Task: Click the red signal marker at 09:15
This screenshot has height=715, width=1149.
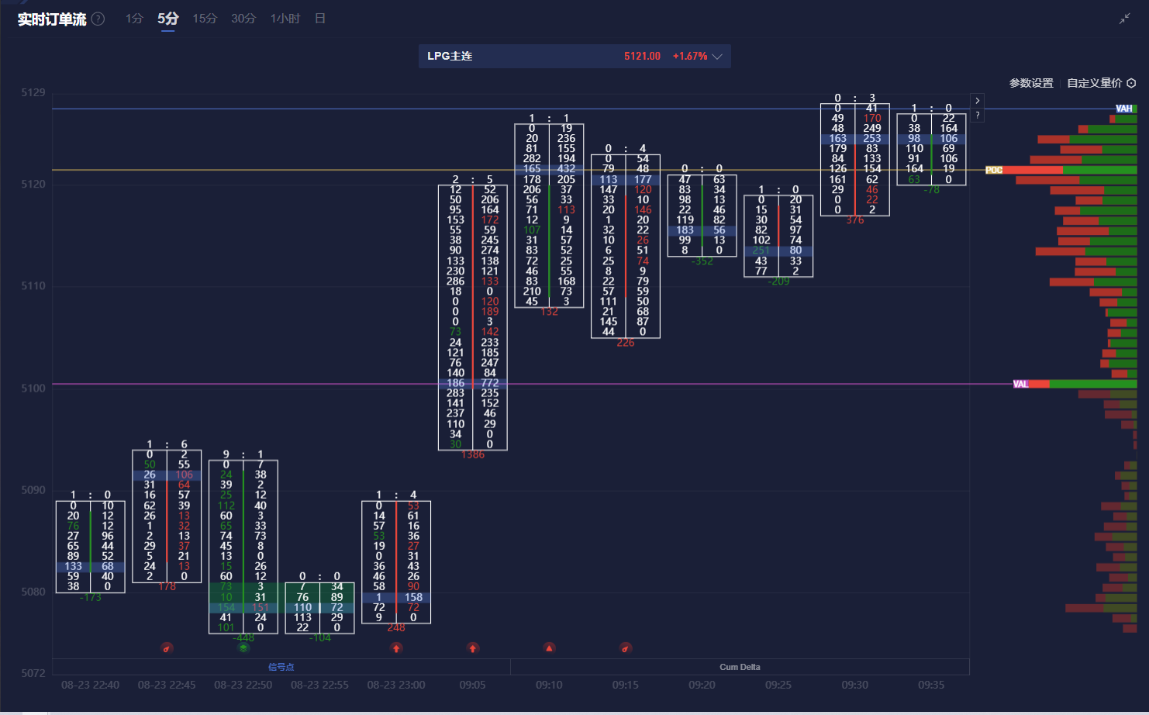Action: [x=626, y=648]
